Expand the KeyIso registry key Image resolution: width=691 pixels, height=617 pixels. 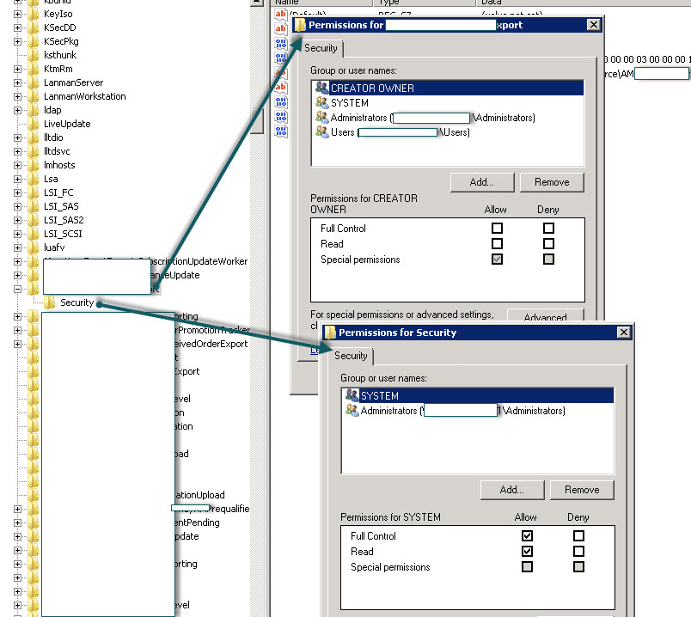pyautogui.click(x=17, y=14)
